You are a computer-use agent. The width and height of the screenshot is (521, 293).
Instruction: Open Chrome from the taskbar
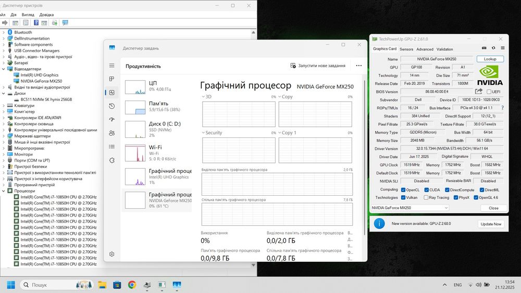pos(132,285)
